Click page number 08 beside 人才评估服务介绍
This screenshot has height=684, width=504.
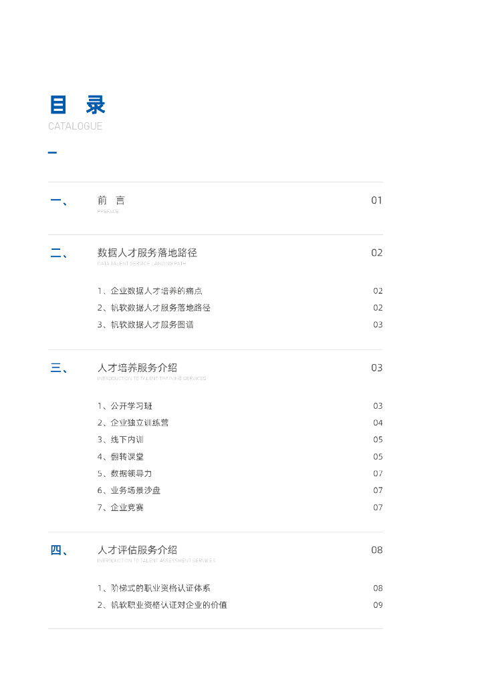[x=377, y=550]
